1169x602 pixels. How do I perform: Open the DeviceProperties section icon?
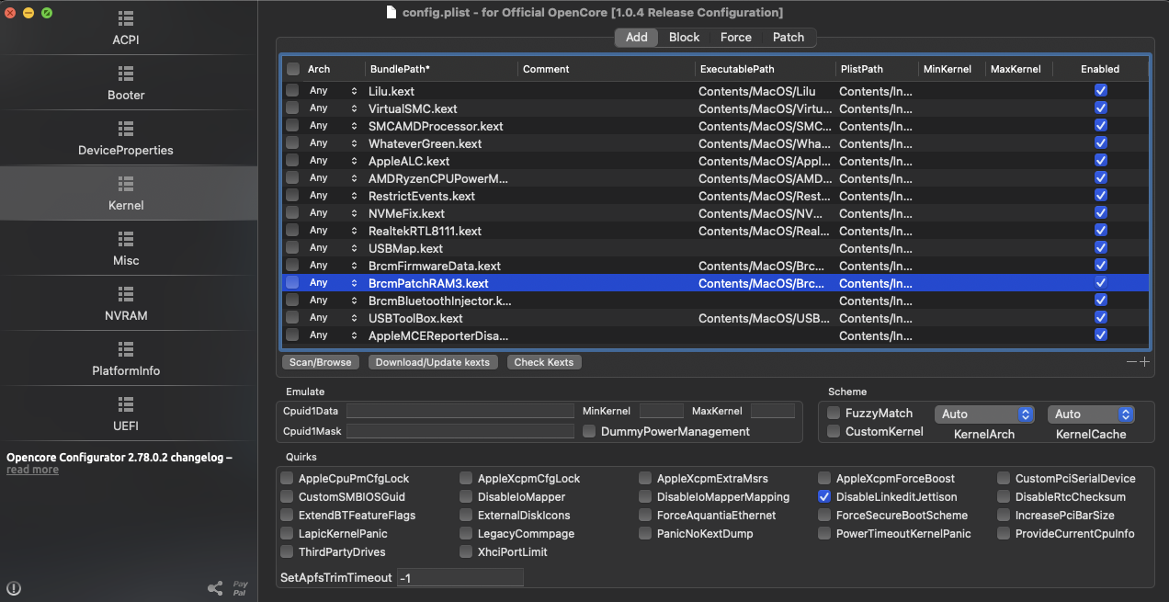point(126,129)
